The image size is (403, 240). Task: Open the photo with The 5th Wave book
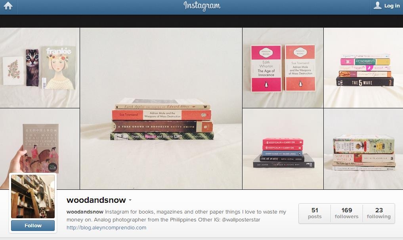click(x=363, y=68)
